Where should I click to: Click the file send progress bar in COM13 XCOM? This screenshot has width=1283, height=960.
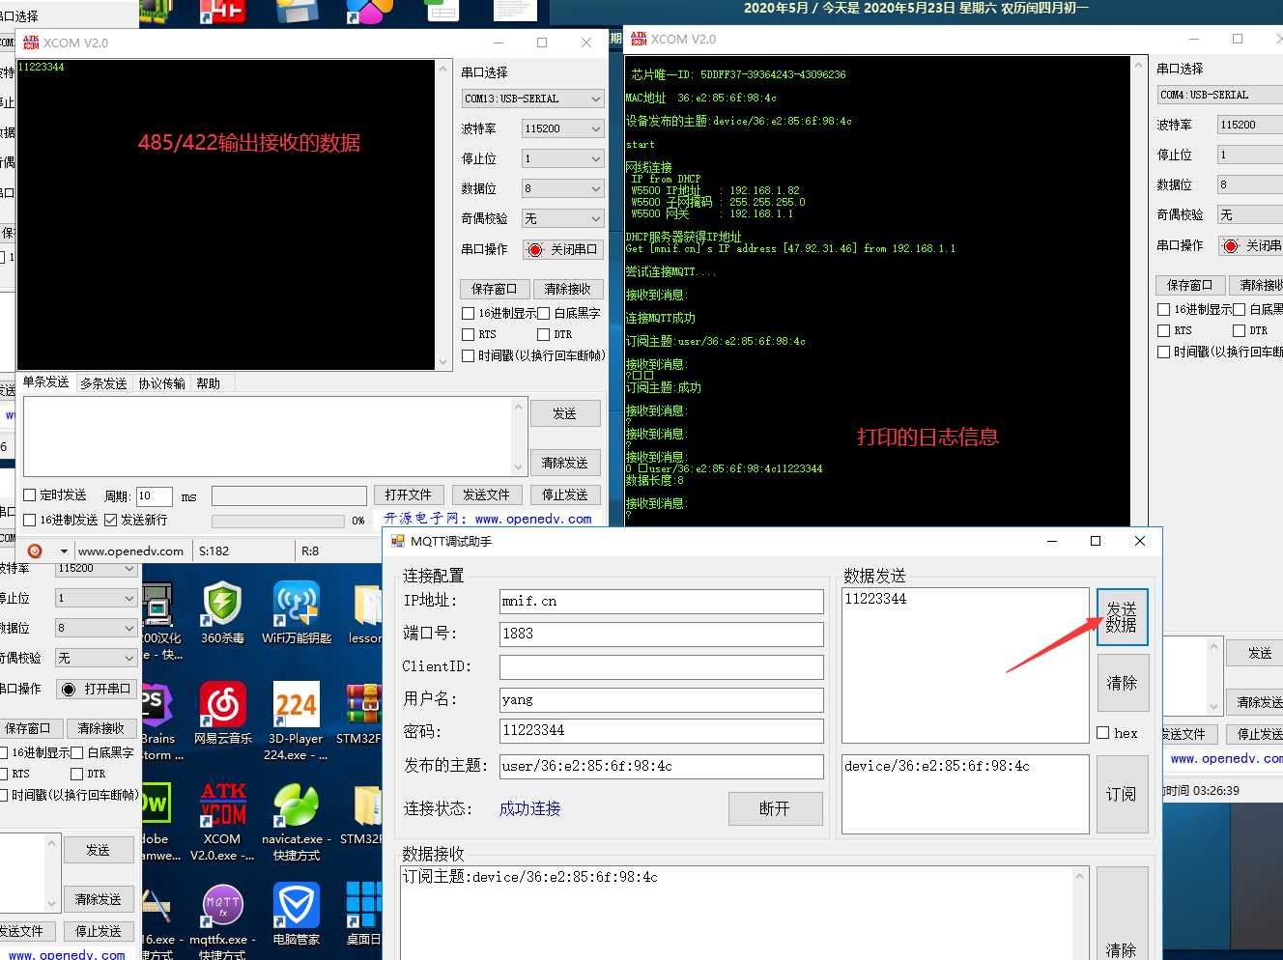click(x=277, y=521)
